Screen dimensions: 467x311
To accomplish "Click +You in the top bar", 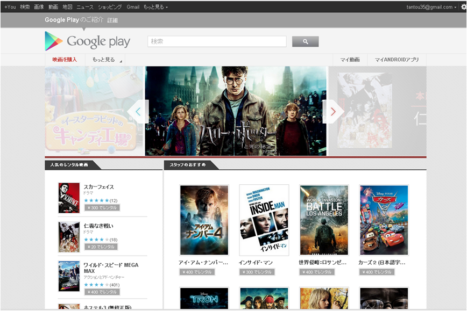I will point(10,7).
